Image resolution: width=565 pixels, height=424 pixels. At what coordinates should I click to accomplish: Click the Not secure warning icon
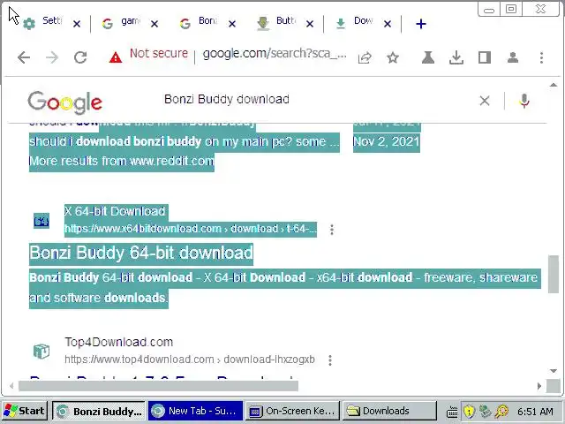coord(116,57)
